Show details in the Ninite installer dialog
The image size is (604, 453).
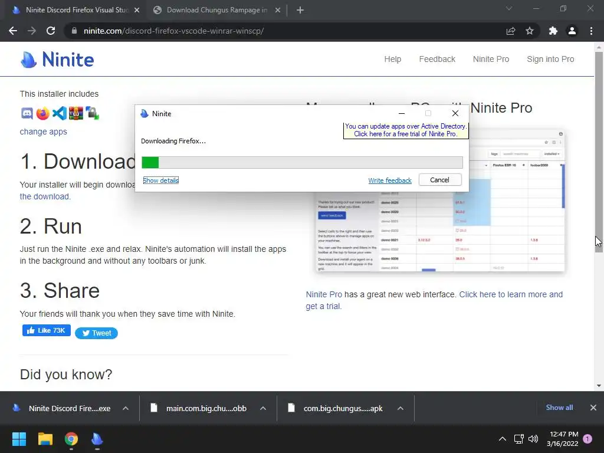pyautogui.click(x=160, y=180)
